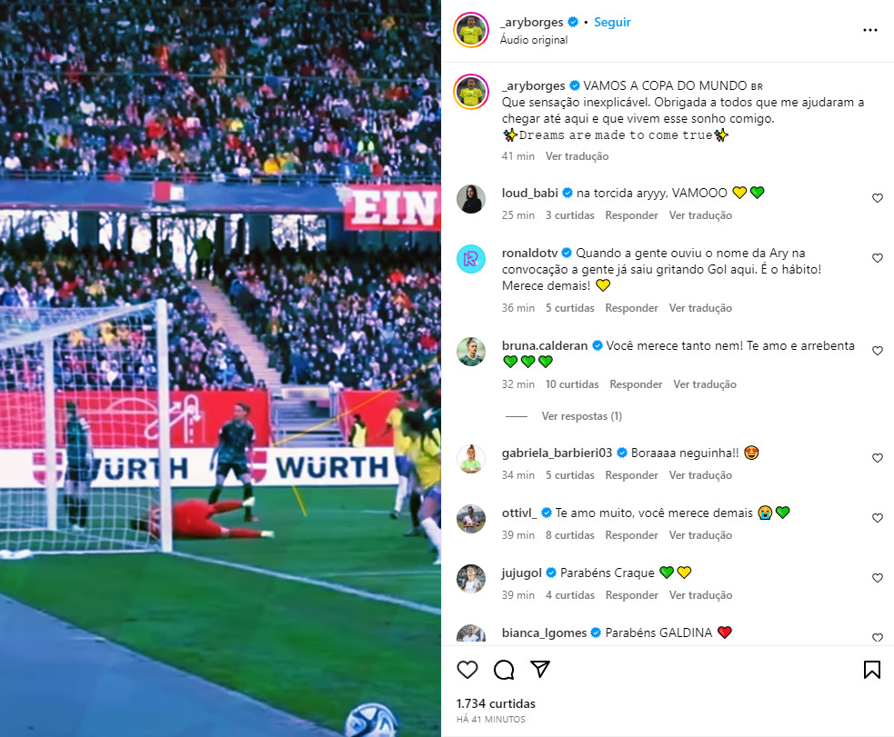The image size is (894, 737).
Task: Save the post with the bookmark icon
Action: (872, 670)
